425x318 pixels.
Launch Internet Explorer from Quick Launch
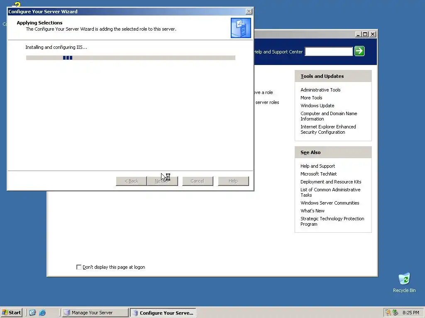coord(42,313)
